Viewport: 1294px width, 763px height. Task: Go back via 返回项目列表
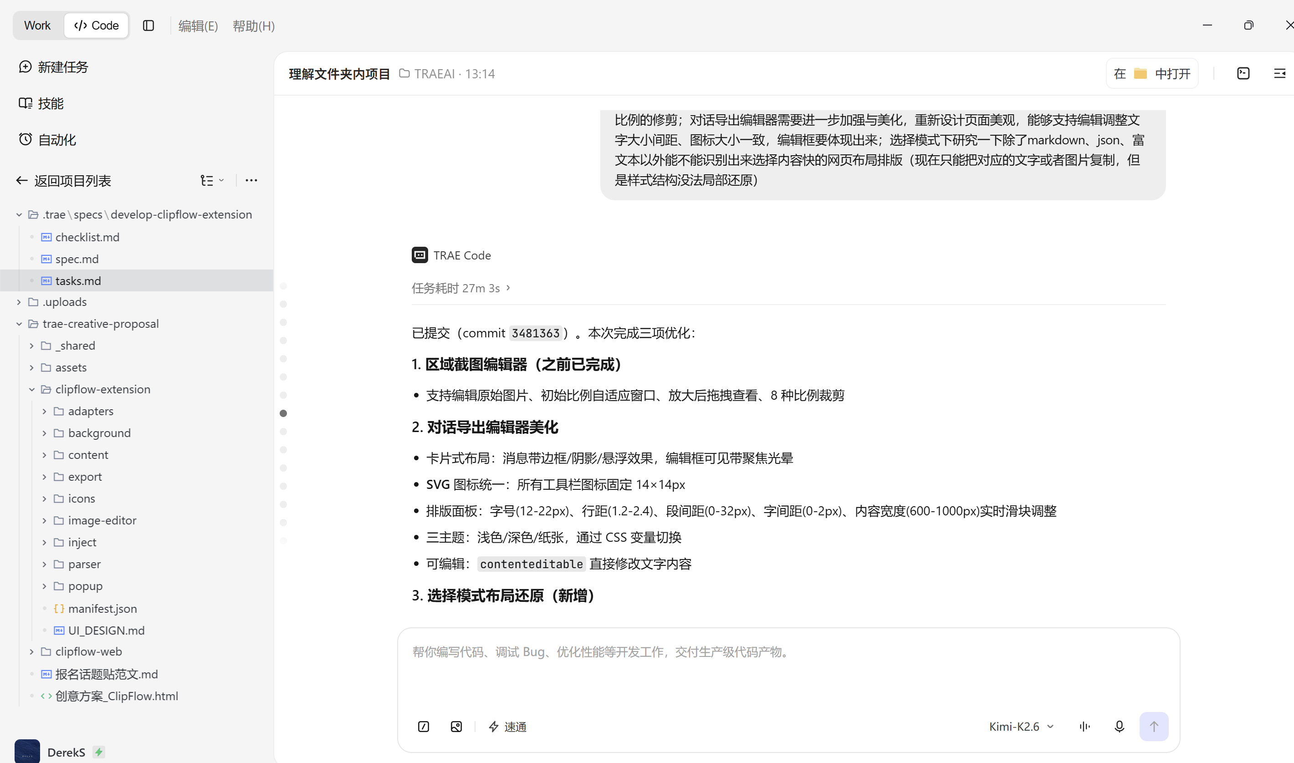coord(64,180)
